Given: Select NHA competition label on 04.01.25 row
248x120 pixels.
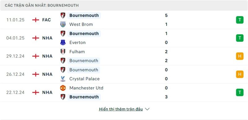Looking at the screenshot, I should click(47, 38).
